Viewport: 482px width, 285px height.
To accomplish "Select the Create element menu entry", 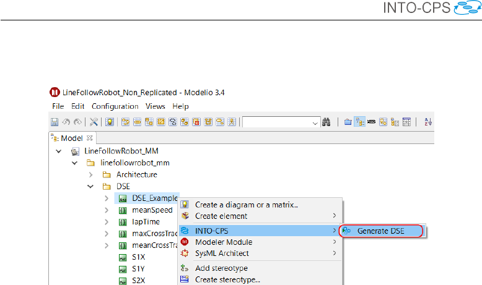I will point(261,216).
